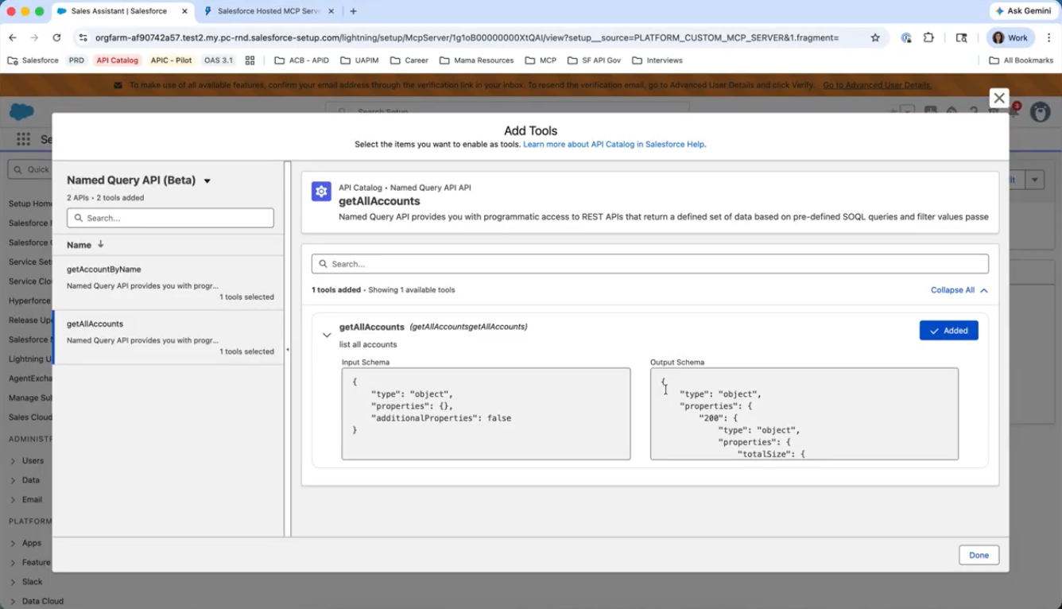Expand the Apps section in Setup sidebar
Viewport: 1062px width, 609px height.
coord(13,544)
